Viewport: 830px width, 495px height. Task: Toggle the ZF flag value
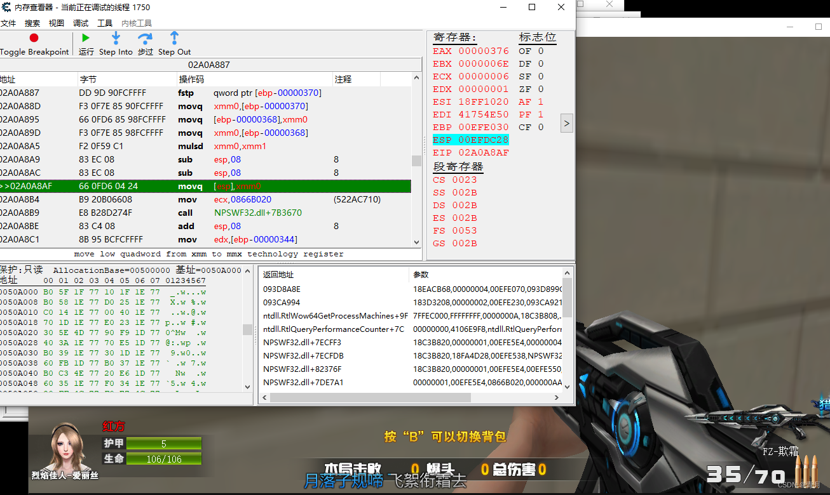pyautogui.click(x=531, y=89)
